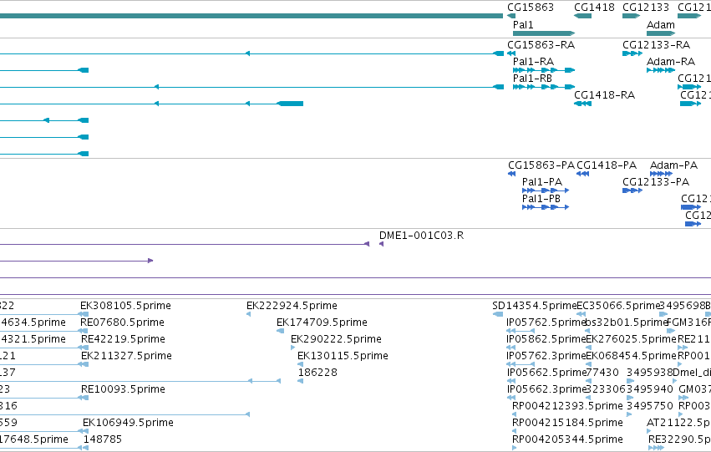The height and width of the screenshot is (452, 711).
Task: Select the CG15863-RA transcript label
Action: 541,45
